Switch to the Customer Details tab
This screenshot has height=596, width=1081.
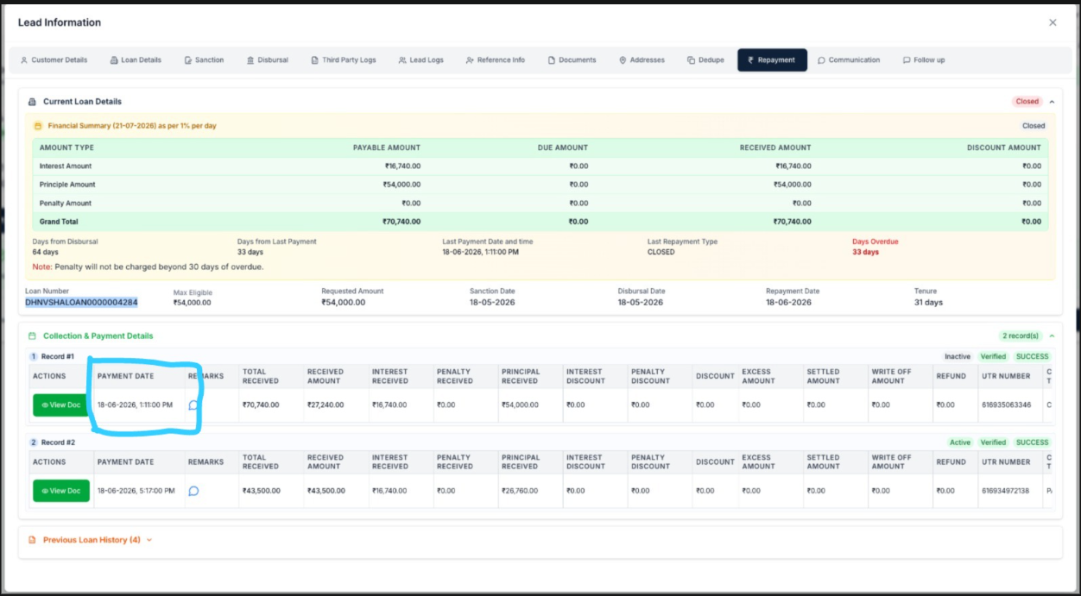click(x=54, y=60)
